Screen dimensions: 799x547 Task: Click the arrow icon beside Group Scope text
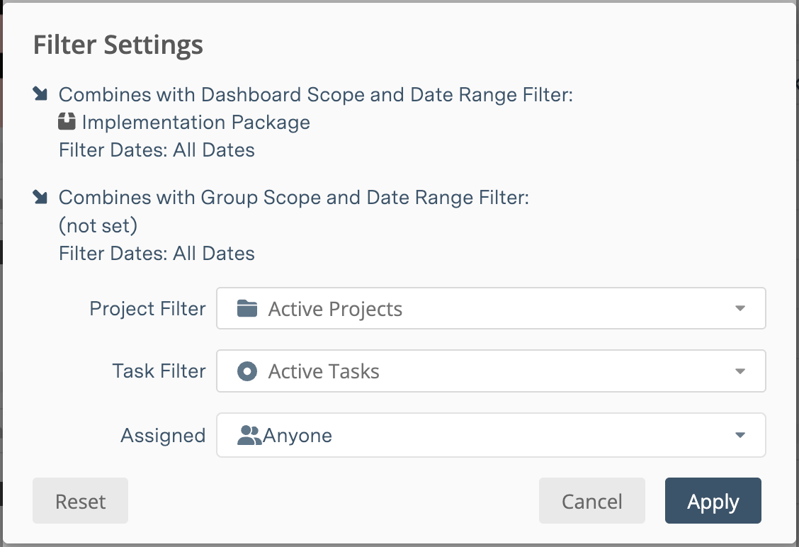coord(40,196)
